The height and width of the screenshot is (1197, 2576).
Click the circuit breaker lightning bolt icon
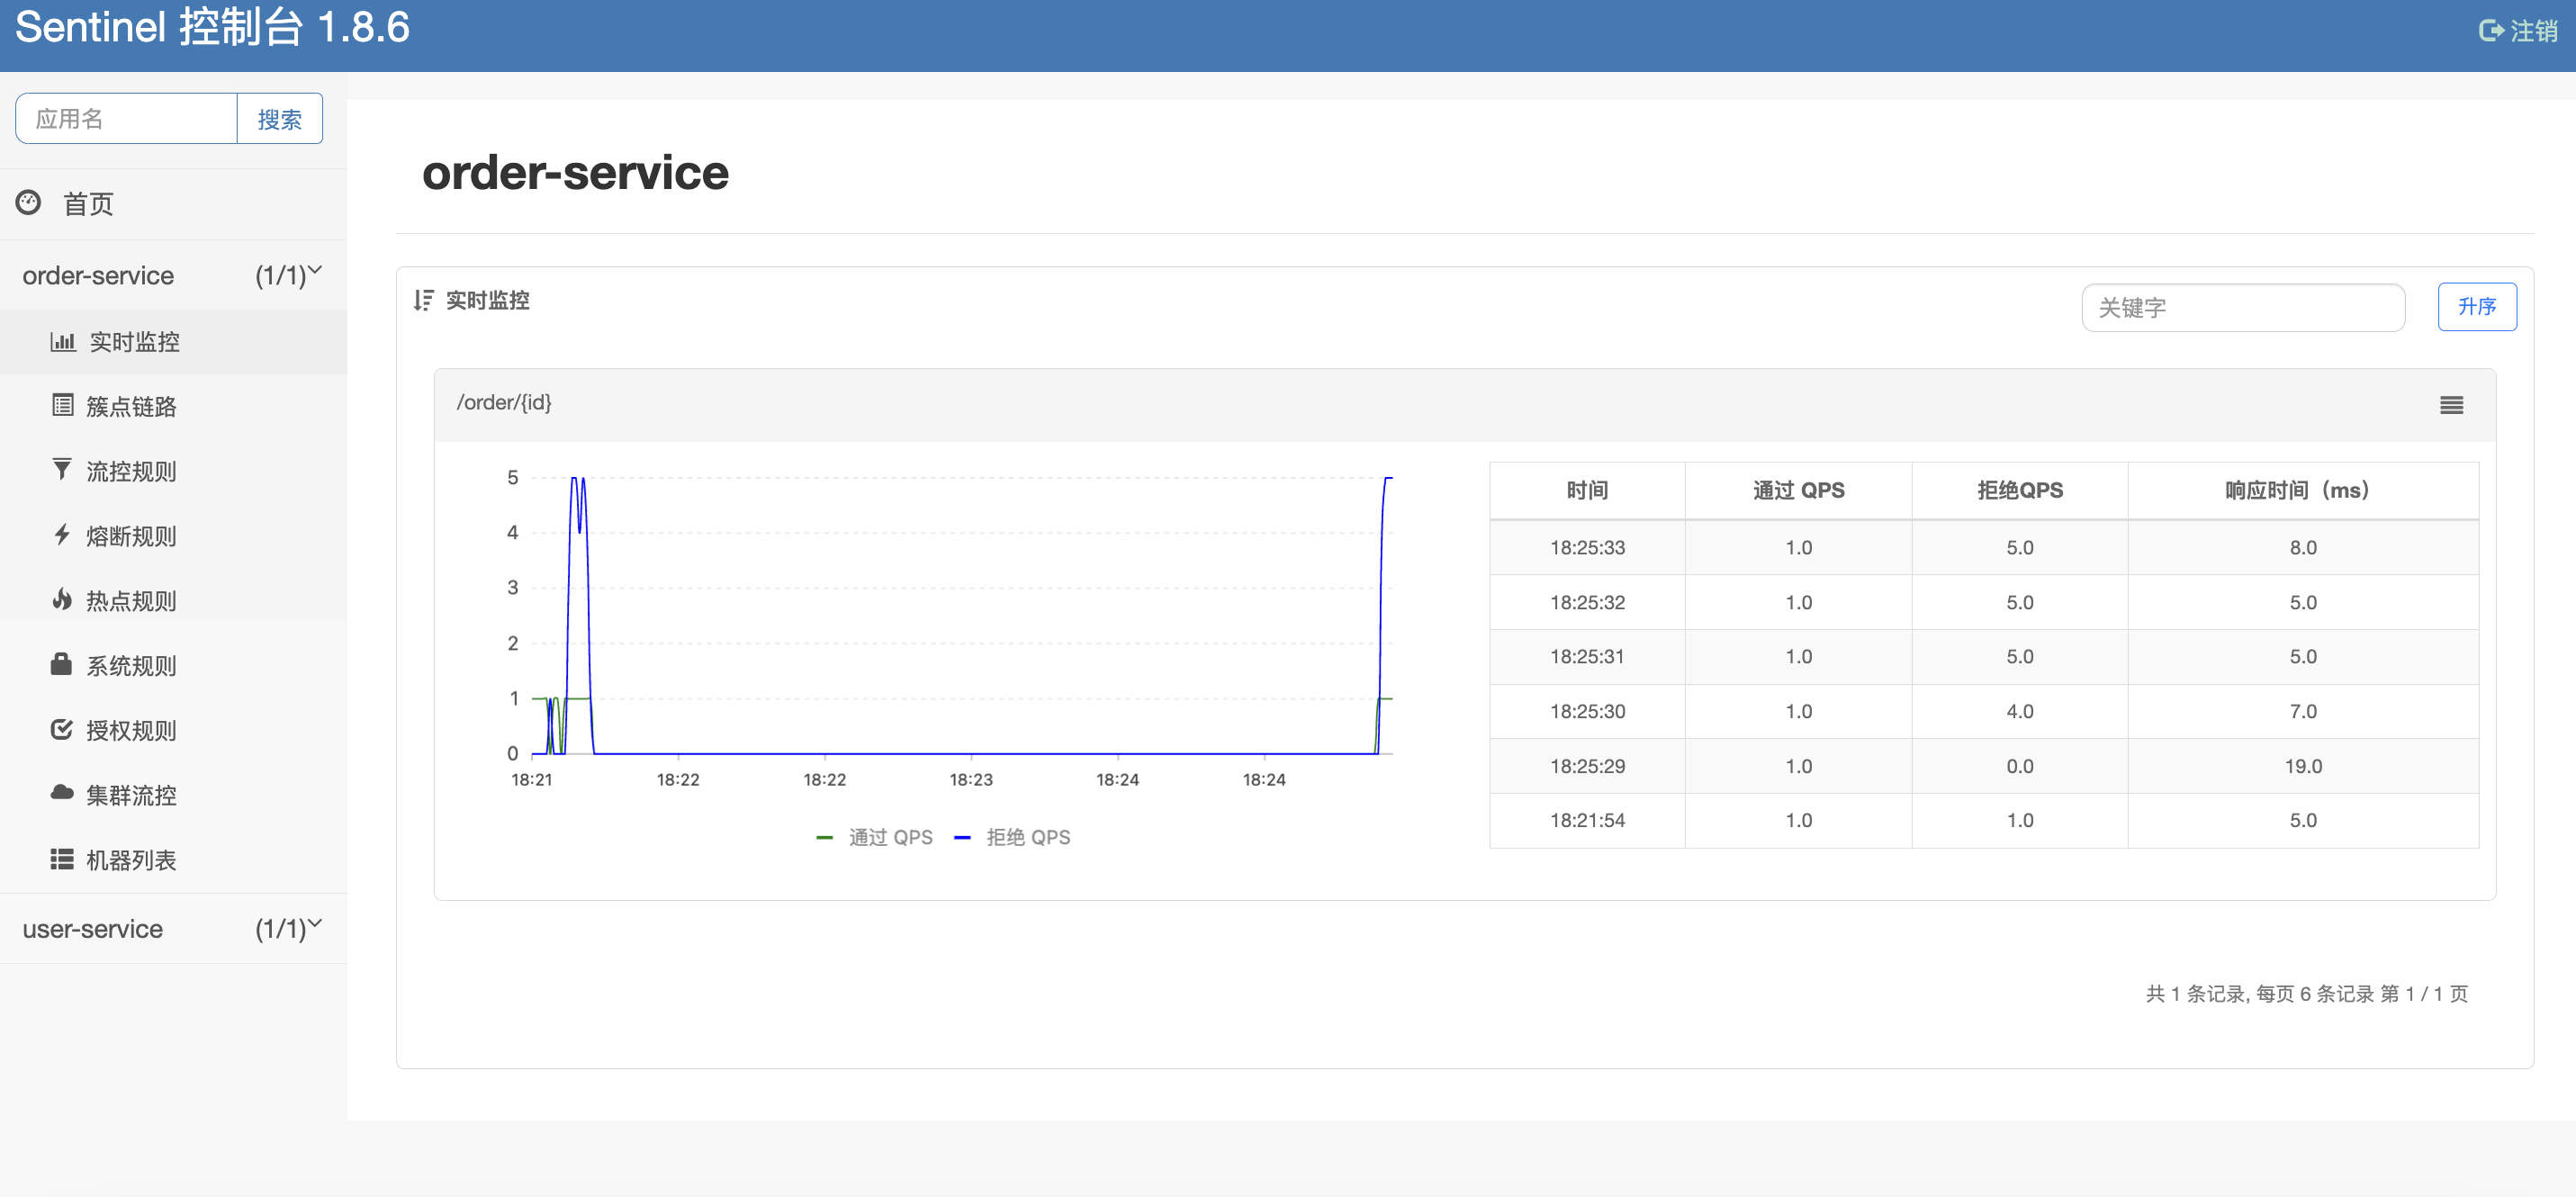(x=62, y=535)
